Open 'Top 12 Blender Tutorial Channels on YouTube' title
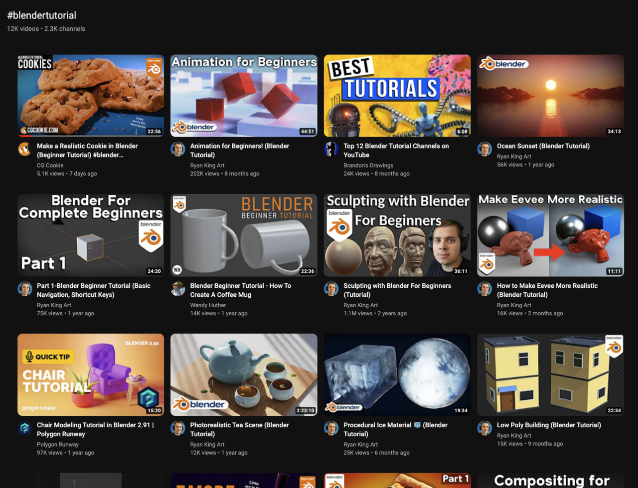 click(x=396, y=150)
